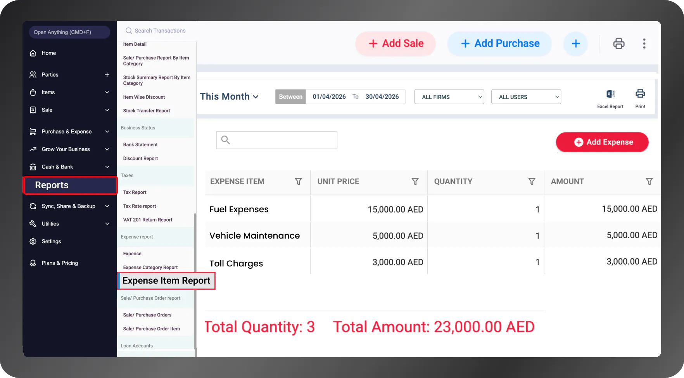Click the Grow Your Business trend icon
684x378 pixels.
(33, 149)
